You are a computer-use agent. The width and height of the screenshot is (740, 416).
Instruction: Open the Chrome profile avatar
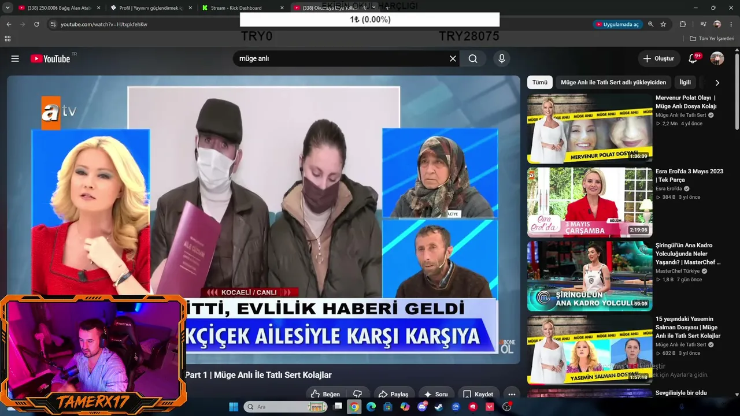pyautogui.click(x=717, y=24)
